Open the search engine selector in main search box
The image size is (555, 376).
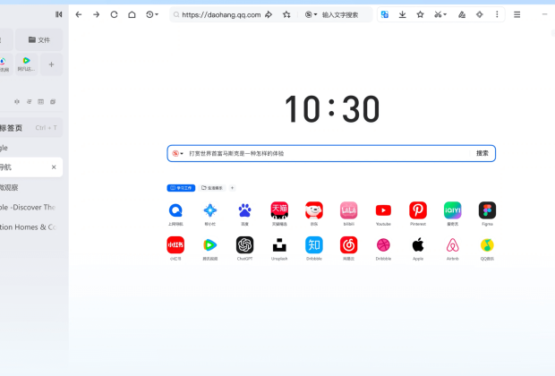click(x=177, y=153)
